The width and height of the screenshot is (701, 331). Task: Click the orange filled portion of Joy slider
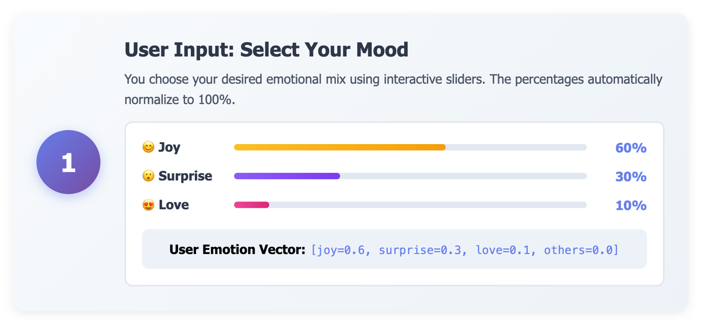click(339, 147)
